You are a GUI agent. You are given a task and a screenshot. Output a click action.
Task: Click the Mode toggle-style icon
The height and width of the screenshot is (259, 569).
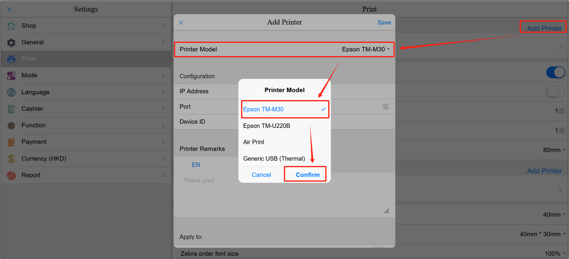(x=11, y=76)
